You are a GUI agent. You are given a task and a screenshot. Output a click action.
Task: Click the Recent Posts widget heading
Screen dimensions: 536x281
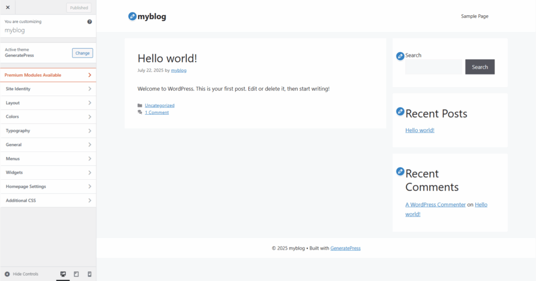pyautogui.click(x=436, y=114)
